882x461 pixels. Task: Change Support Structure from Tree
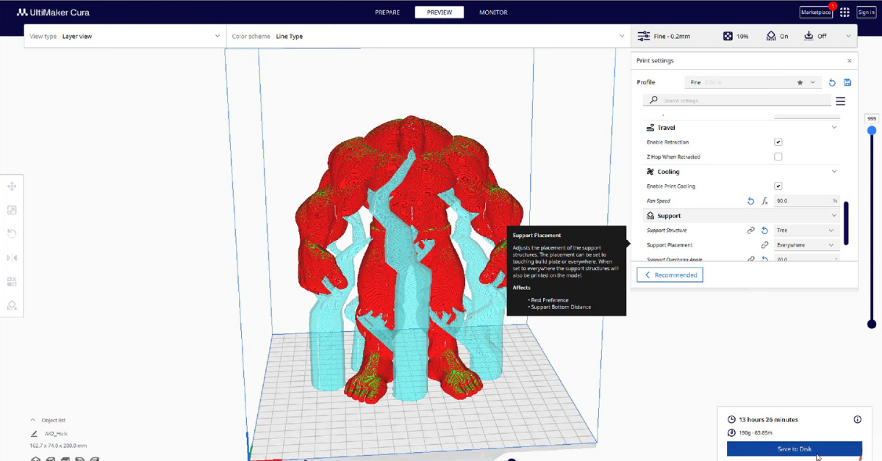click(x=806, y=230)
